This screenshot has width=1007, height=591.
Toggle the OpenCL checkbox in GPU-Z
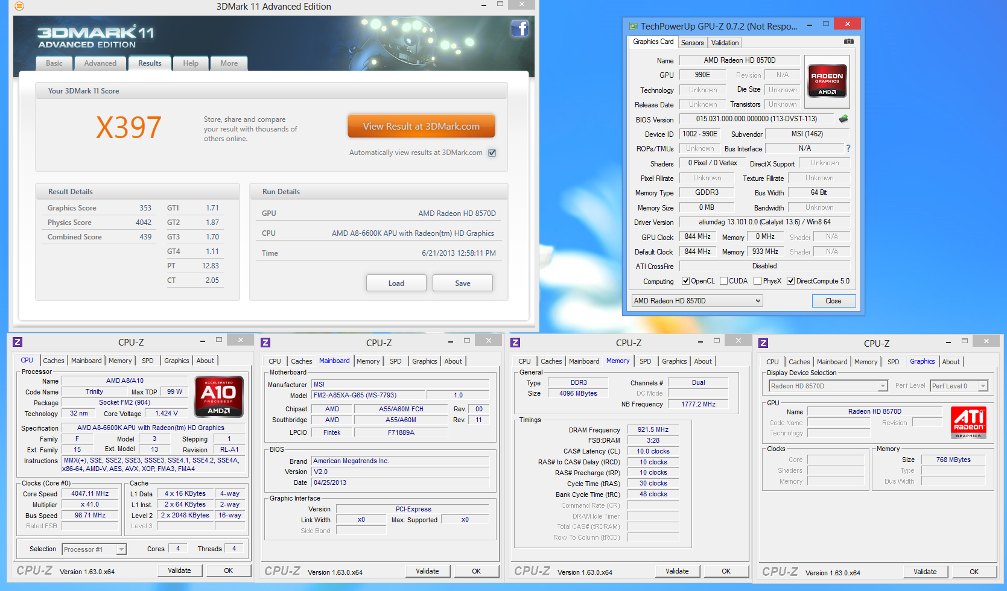coord(685,281)
